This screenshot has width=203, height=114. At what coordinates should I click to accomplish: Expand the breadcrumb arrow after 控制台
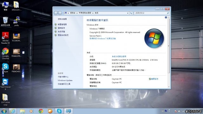(x=77, y=13)
